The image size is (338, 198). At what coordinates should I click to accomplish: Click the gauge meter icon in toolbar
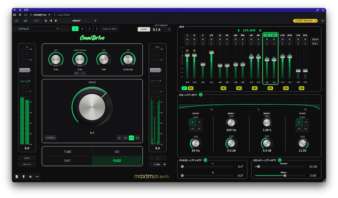(x=25, y=21)
